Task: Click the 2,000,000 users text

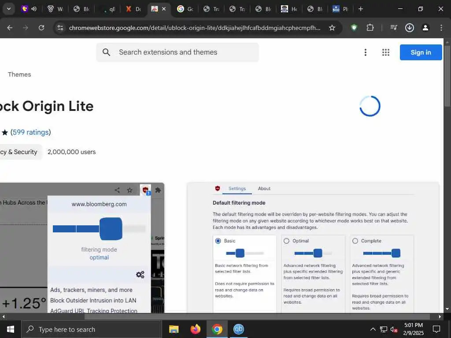Action: [72, 152]
